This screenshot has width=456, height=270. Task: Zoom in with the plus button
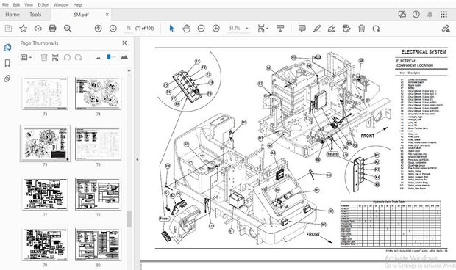pyautogui.click(x=215, y=29)
